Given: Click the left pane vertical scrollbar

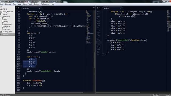Looking at the screenshot, I should pyautogui.click(x=94, y=60).
